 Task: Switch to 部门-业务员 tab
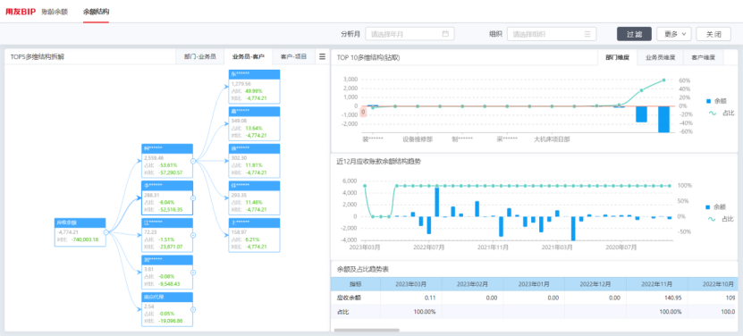(200, 57)
